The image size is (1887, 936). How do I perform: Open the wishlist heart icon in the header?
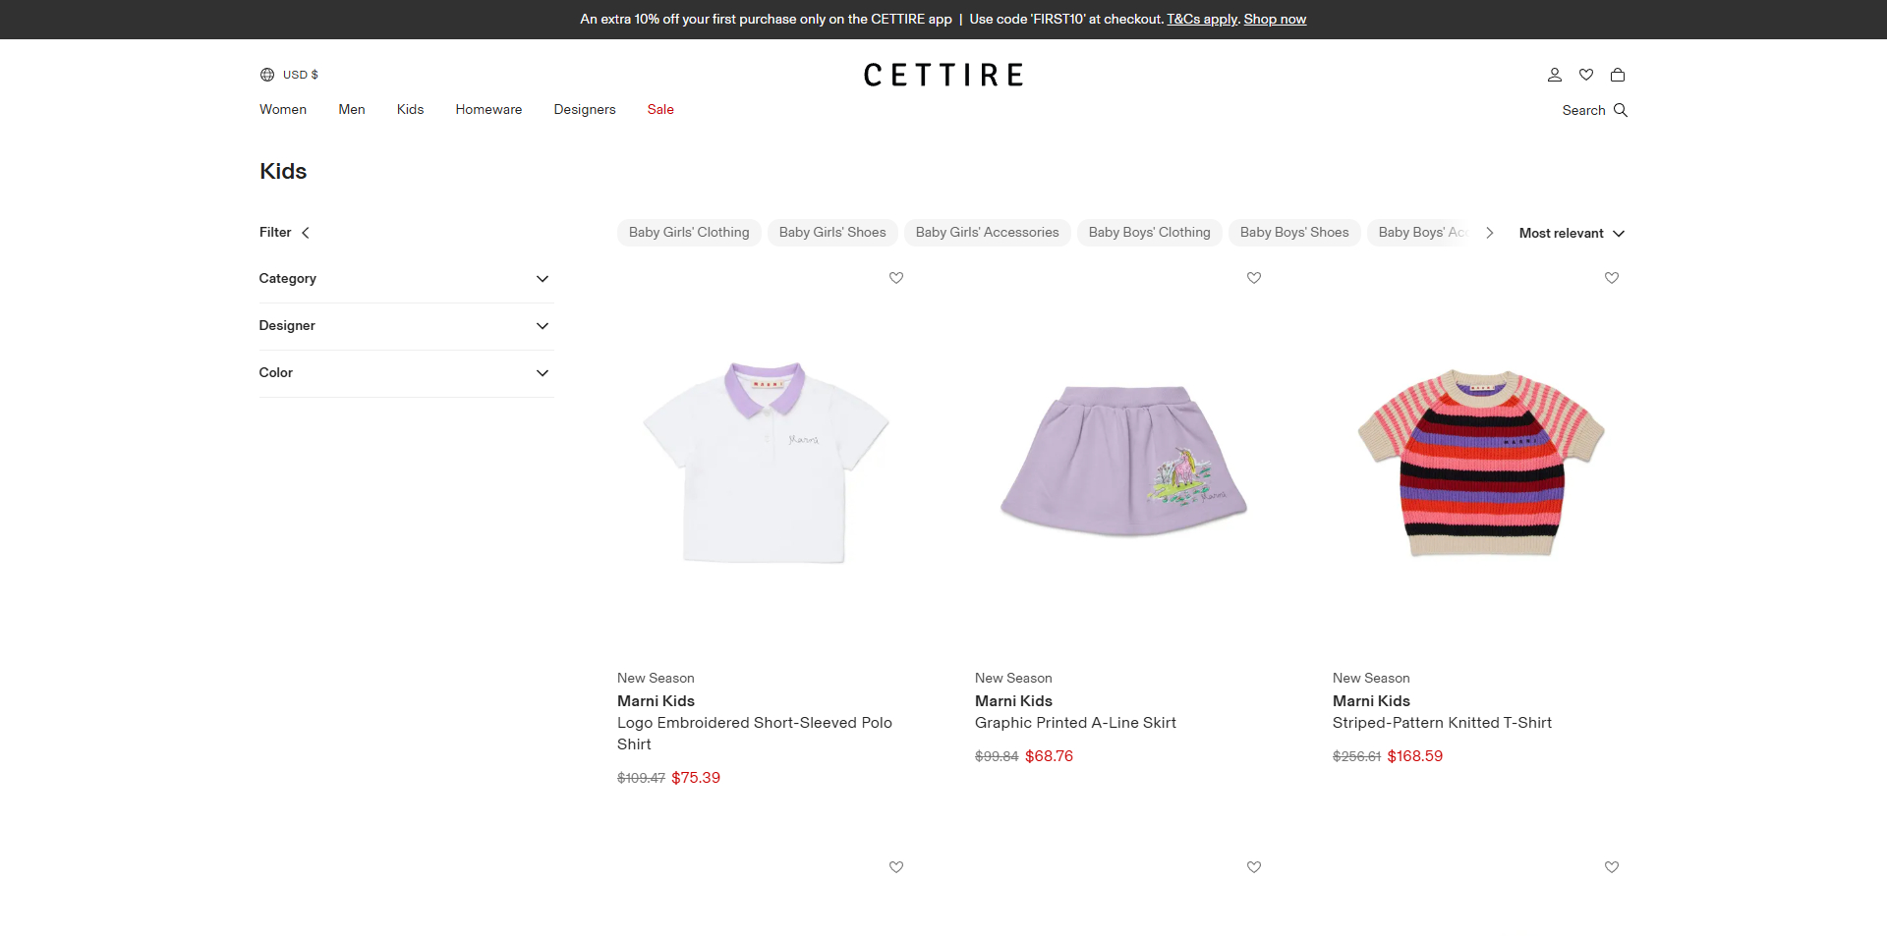pos(1585,75)
